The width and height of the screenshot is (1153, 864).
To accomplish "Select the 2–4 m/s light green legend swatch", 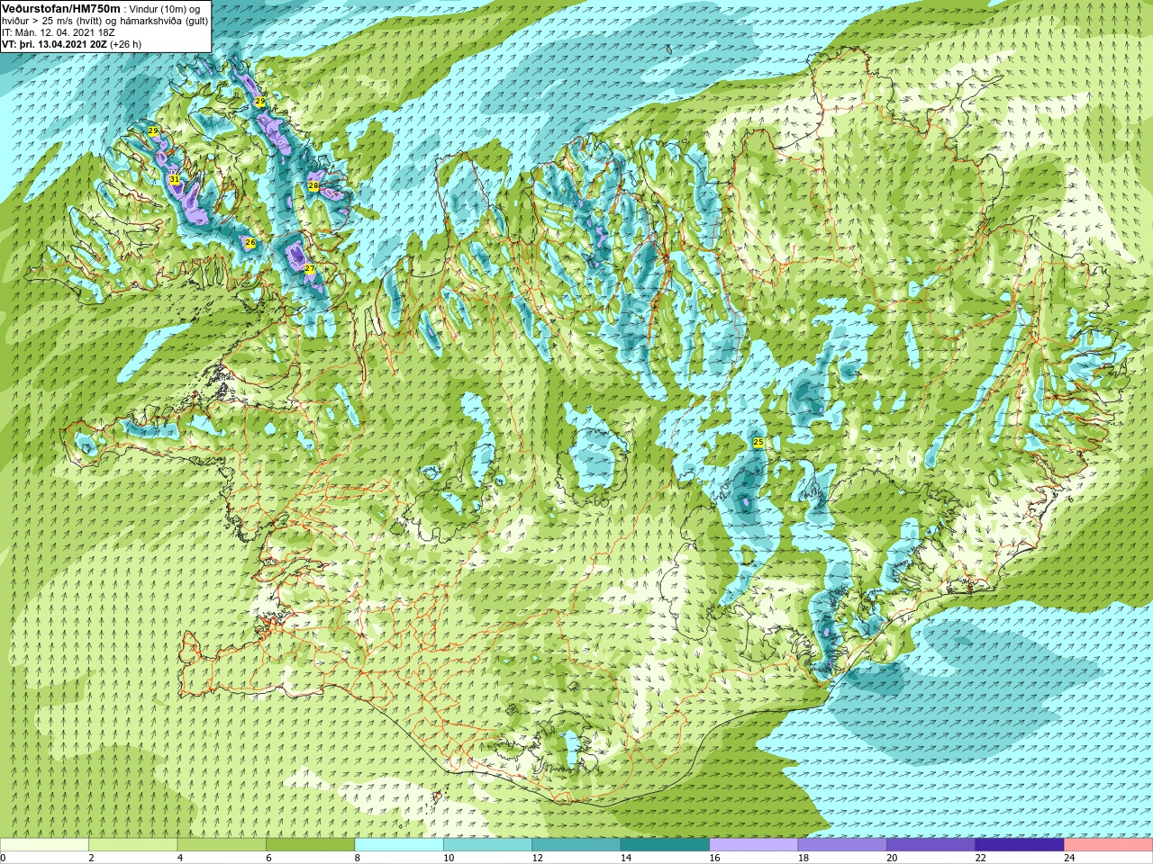I will [133, 845].
